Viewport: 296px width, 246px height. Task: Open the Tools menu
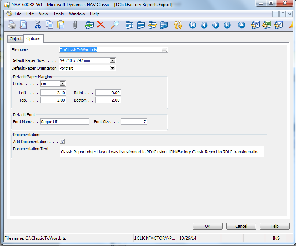pos(58,14)
